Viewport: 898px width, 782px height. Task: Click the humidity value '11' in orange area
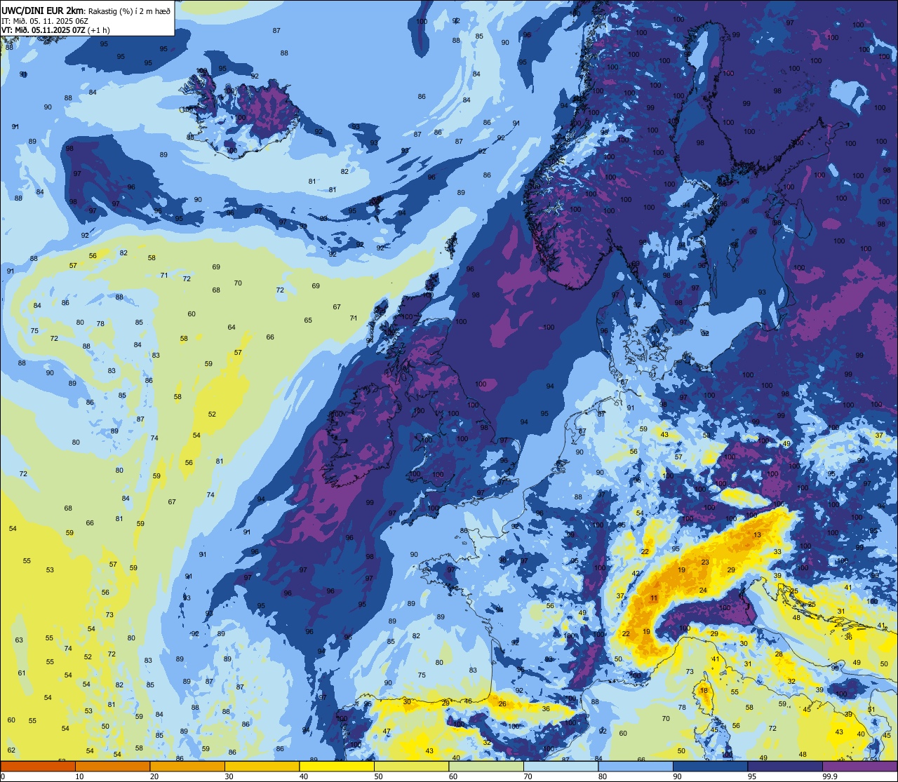[654, 598]
